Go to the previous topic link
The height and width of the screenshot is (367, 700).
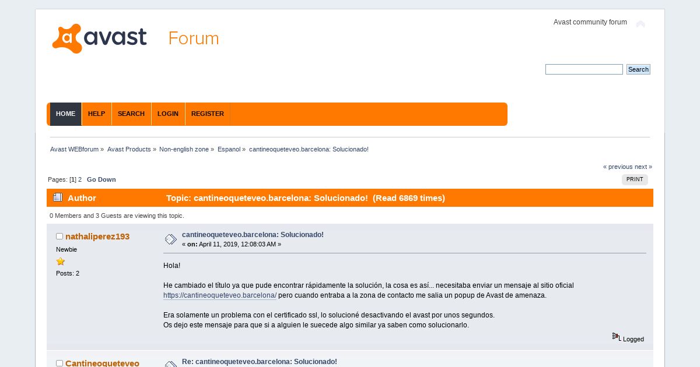point(618,167)
